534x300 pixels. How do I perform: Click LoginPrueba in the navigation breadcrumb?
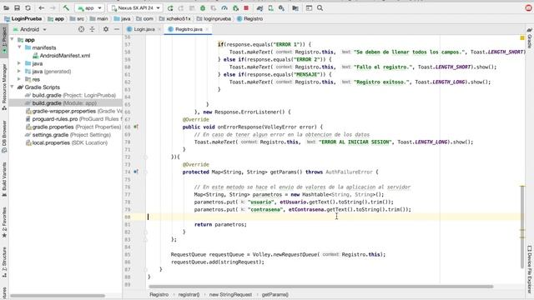pyautogui.click(x=23, y=18)
